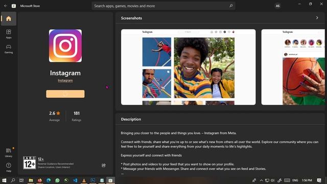
Task: Open the second screenshot with basketball
Action: click(x=293, y=67)
